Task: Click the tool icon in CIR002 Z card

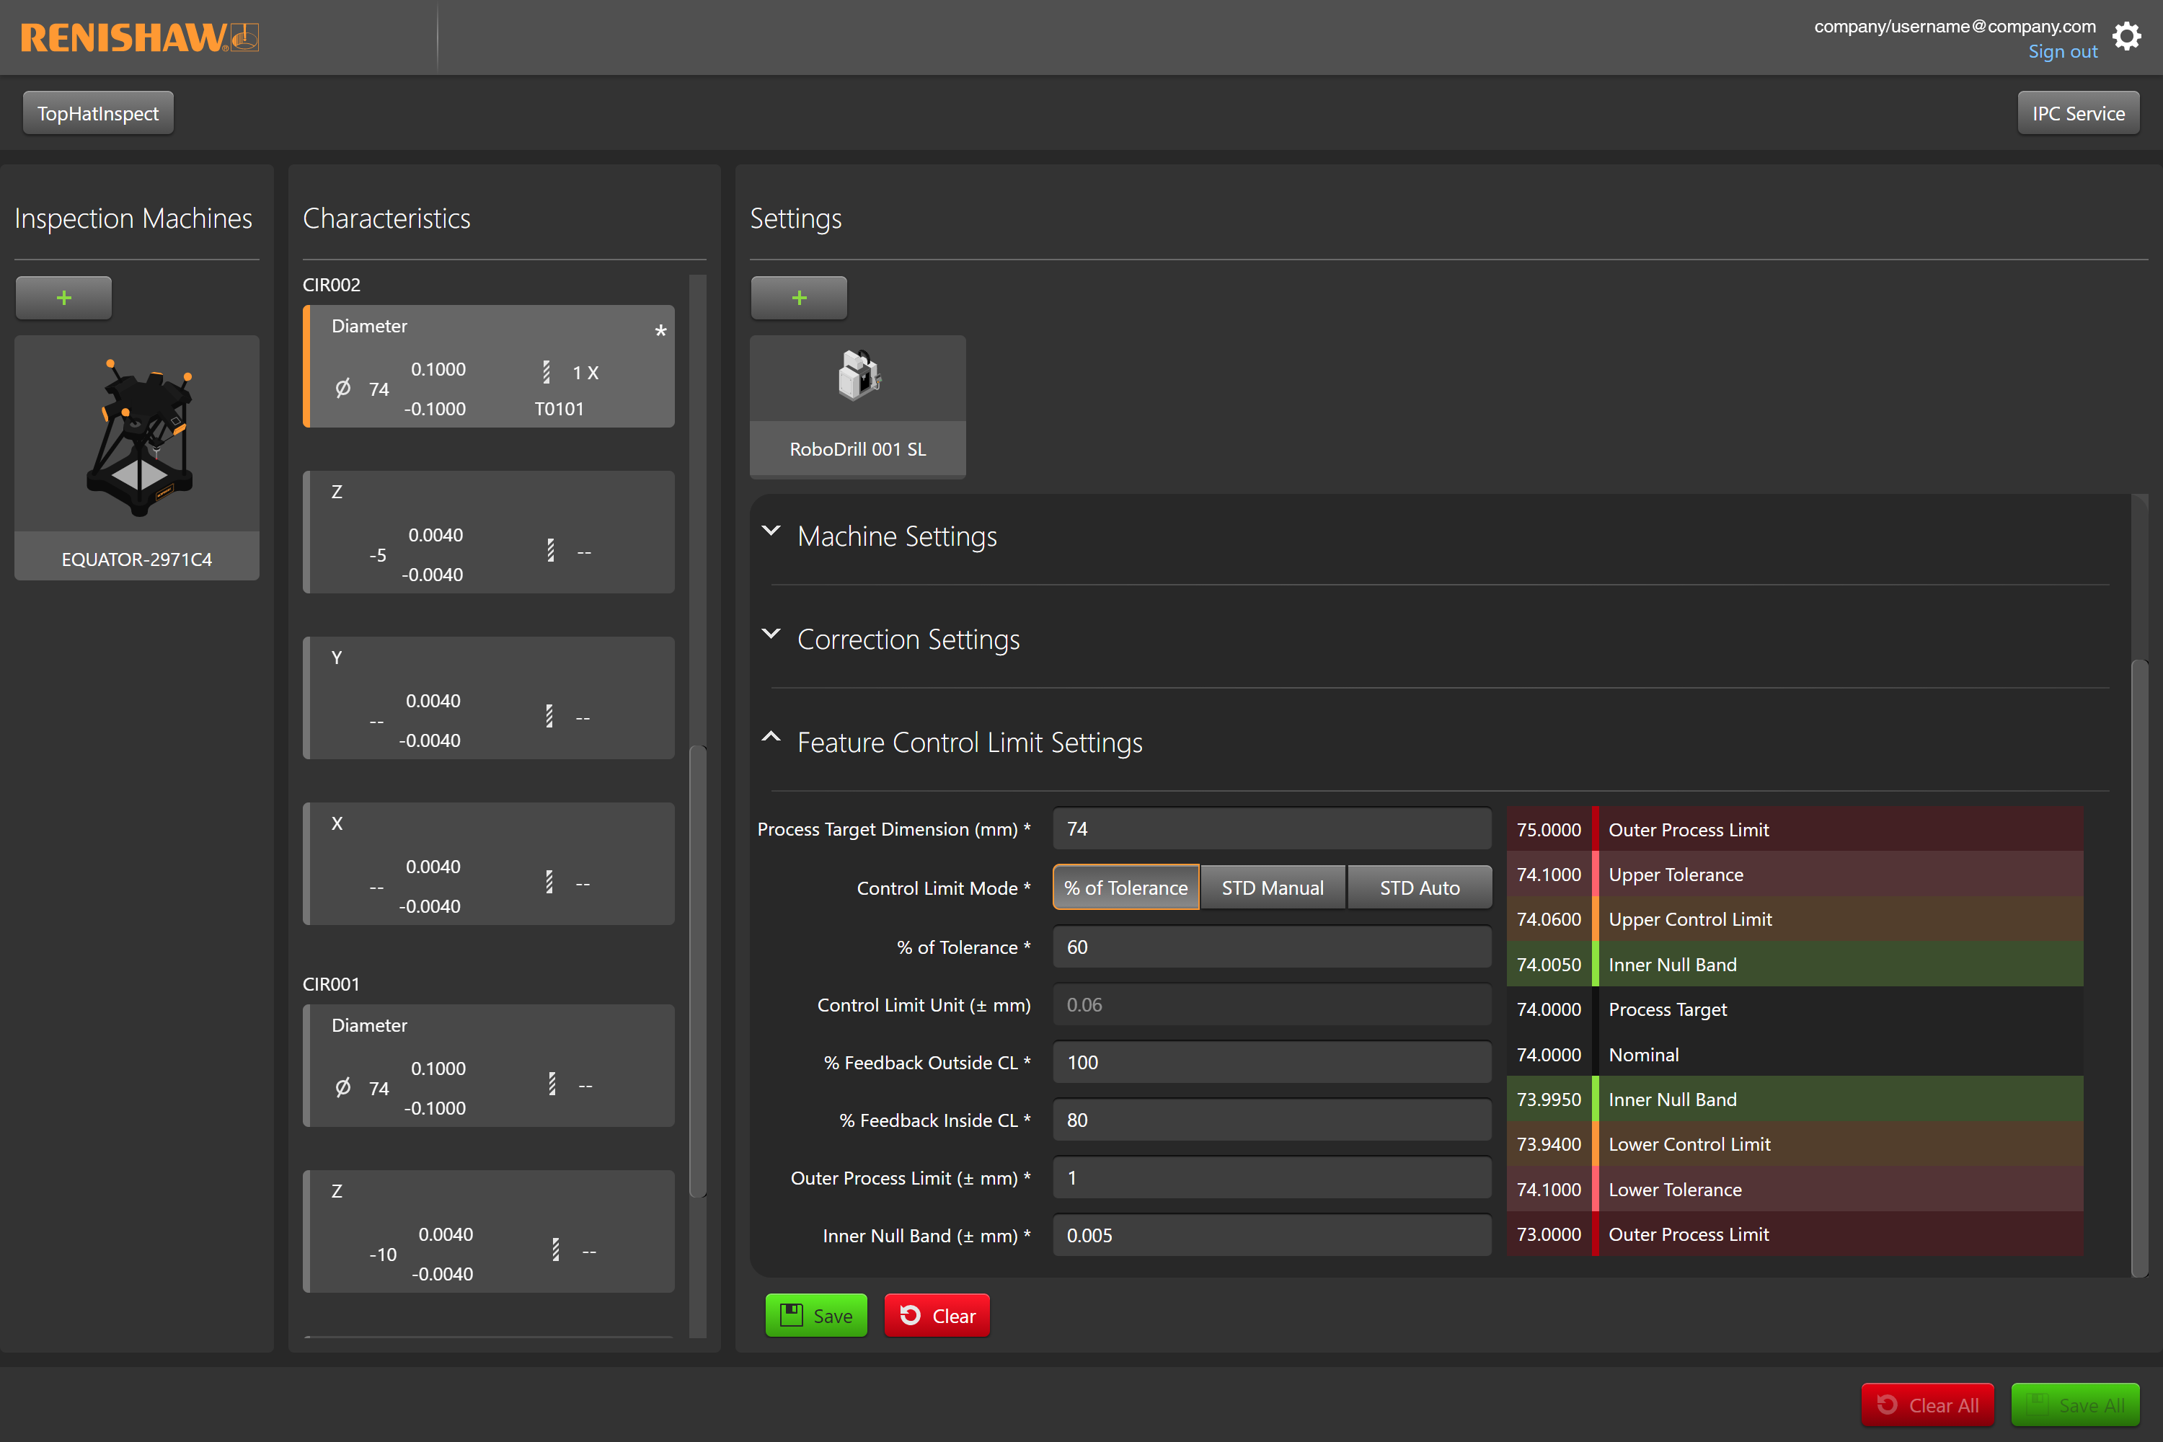Action: (550, 551)
